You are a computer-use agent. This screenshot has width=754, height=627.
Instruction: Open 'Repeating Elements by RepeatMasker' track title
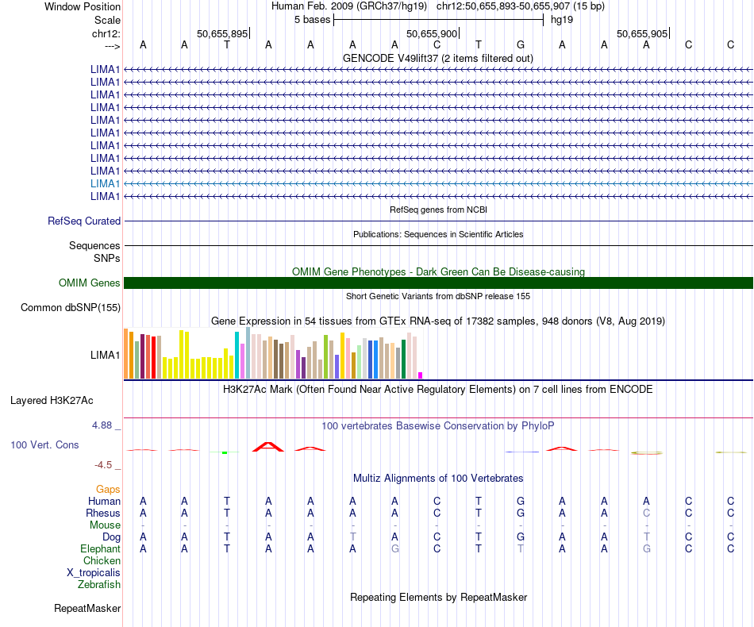(x=438, y=597)
